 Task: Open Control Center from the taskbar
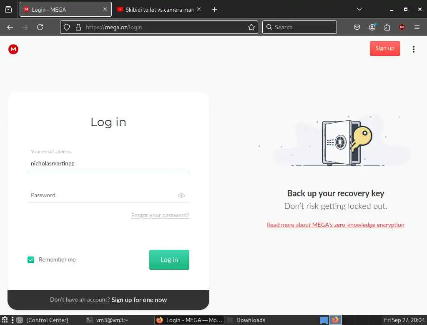pyautogui.click(x=43, y=320)
